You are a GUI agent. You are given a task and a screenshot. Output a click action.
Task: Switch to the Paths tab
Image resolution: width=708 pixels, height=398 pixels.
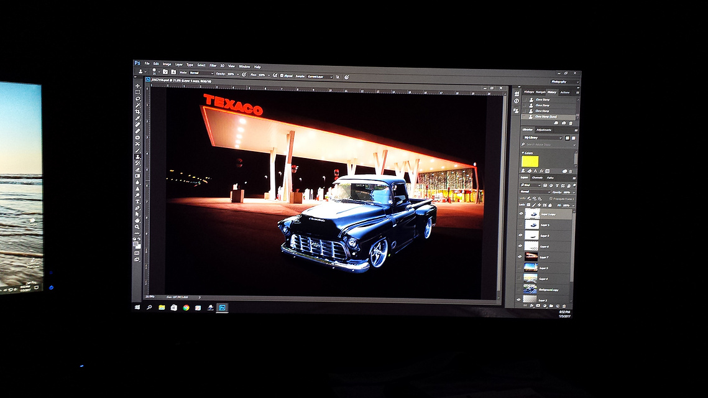(x=550, y=178)
